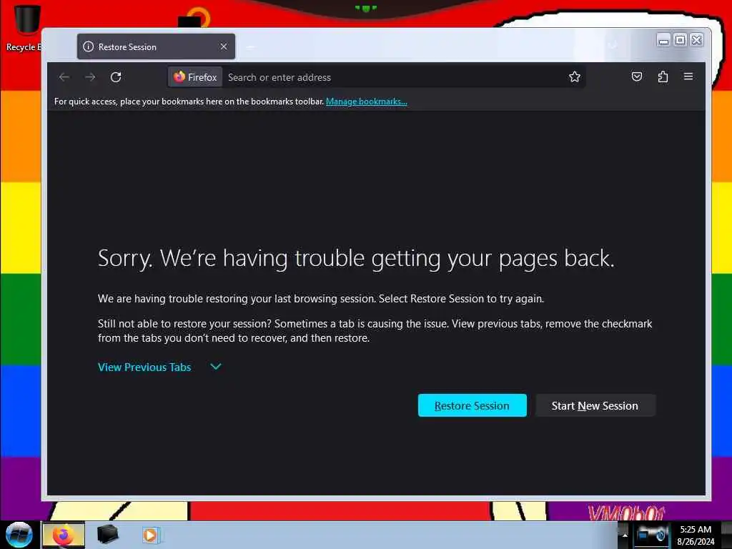Click the system tray device icon
The width and height of the screenshot is (732, 549).
[x=652, y=534]
